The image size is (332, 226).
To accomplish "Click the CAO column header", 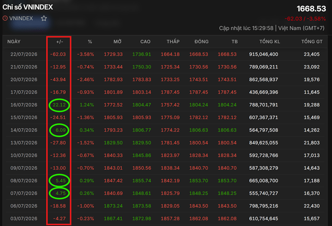I will click(x=145, y=42).
